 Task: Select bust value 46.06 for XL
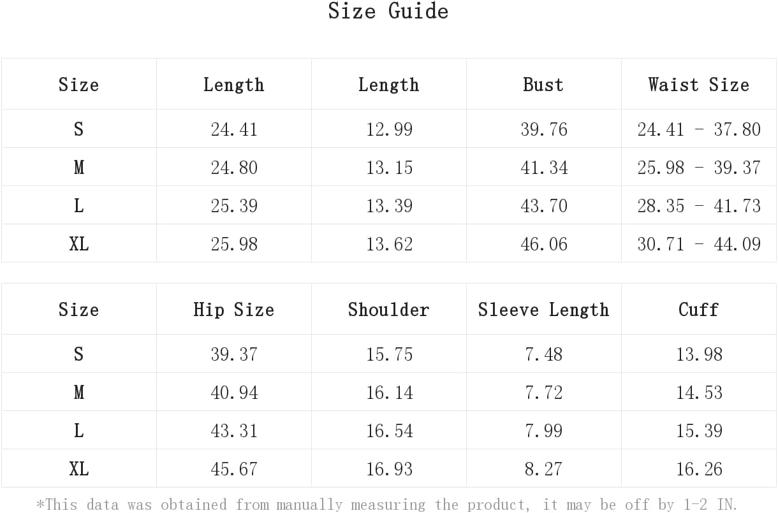[x=543, y=244]
